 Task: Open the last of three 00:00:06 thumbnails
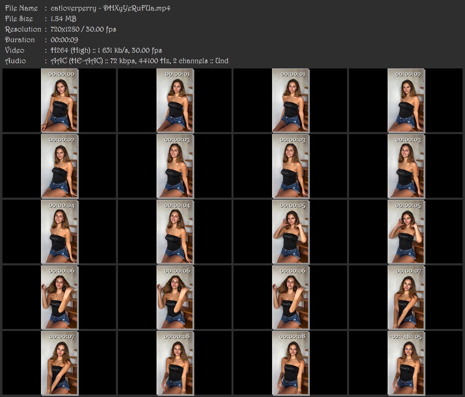click(x=291, y=297)
